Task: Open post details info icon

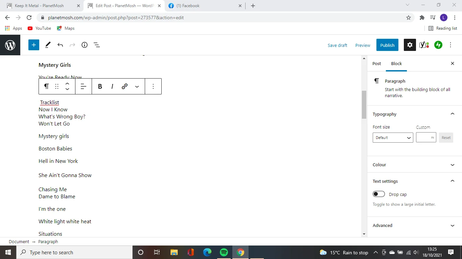Action: point(85,45)
